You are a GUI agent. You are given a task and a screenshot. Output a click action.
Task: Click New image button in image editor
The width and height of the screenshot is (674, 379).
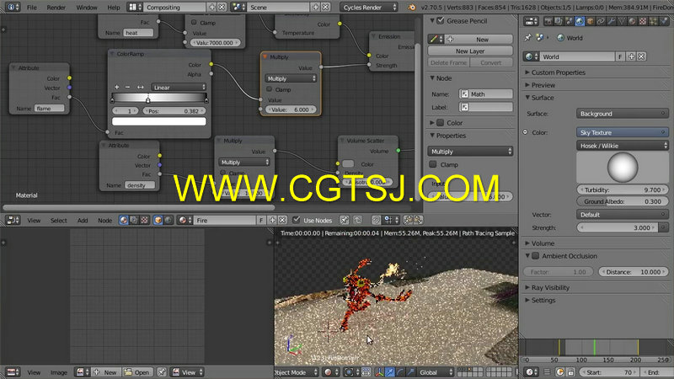(x=104, y=372)
